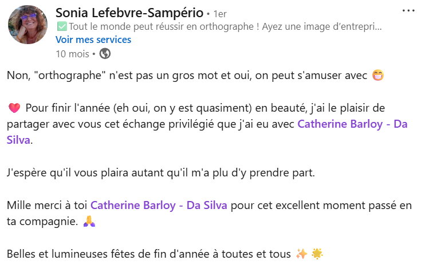Open the post options three-dot menu
Viewport: 425px width, 264px height.
[x=408, y=11]
